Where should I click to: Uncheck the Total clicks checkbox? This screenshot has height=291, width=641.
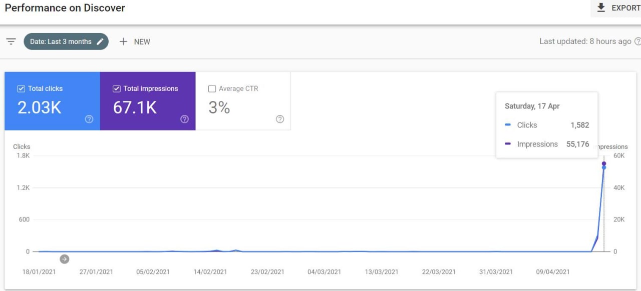pyautogui.click(x=21, y=88)
